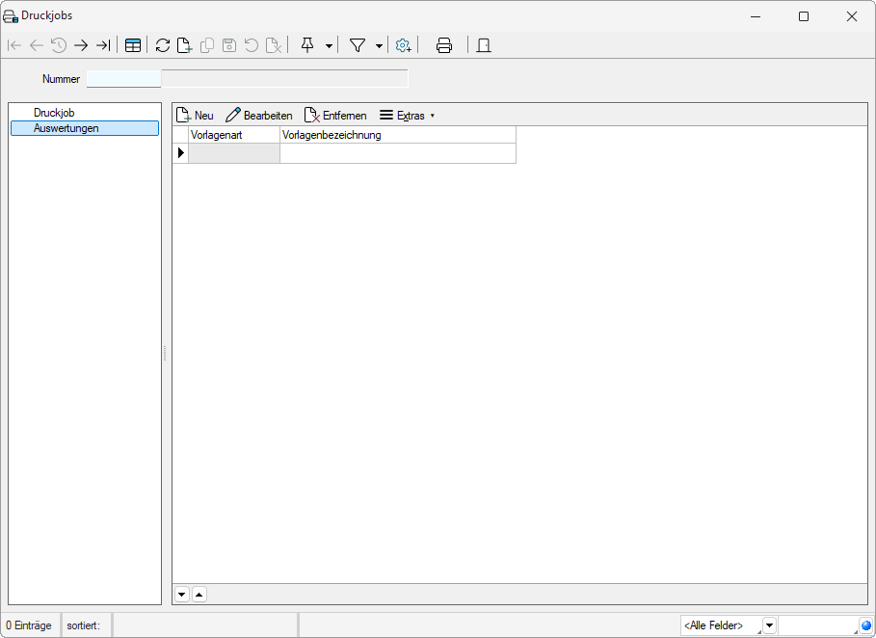This screenshot has height=638, width=876.
Task: Click the printer icon
Action: click(444, 45)
